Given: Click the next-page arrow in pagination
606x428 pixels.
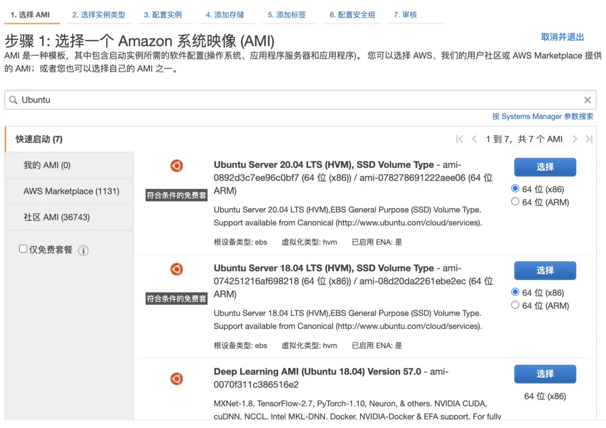Looking at the screenshot, I should pos(575,139).
